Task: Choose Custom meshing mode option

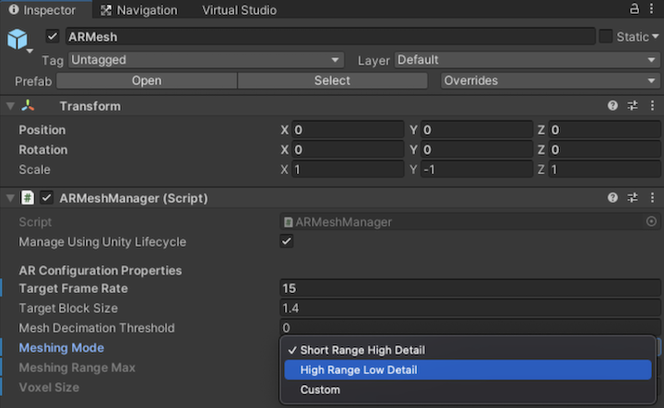Action: tap(468, 390)
